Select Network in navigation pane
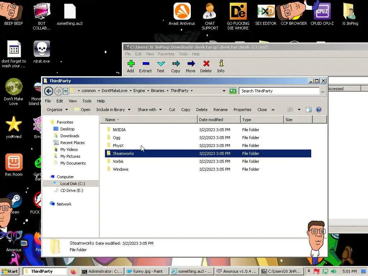Image resolution: width=368 pixels, height=276 pixels. point(64,204)
